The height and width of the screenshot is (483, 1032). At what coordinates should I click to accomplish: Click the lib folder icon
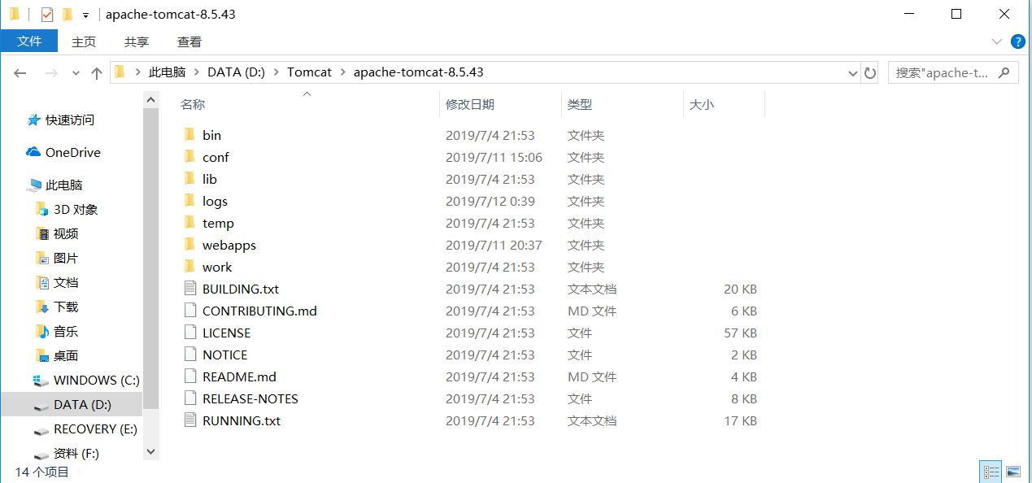pyautogui.click(x=189, y=179)
